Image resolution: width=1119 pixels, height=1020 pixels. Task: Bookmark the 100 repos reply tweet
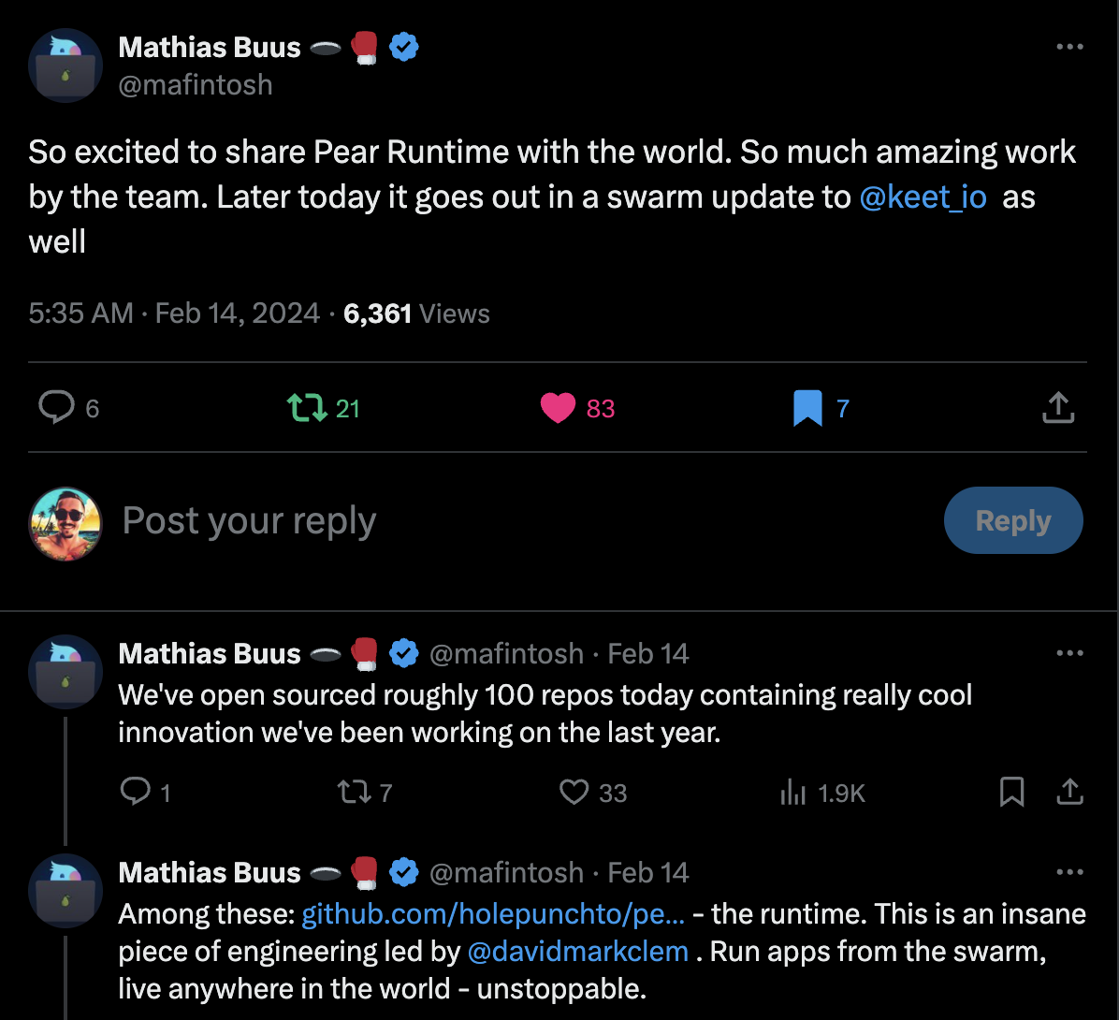point(1011,794)
